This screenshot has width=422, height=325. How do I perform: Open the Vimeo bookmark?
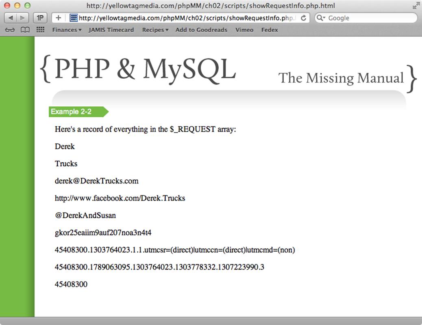(244, 30)
